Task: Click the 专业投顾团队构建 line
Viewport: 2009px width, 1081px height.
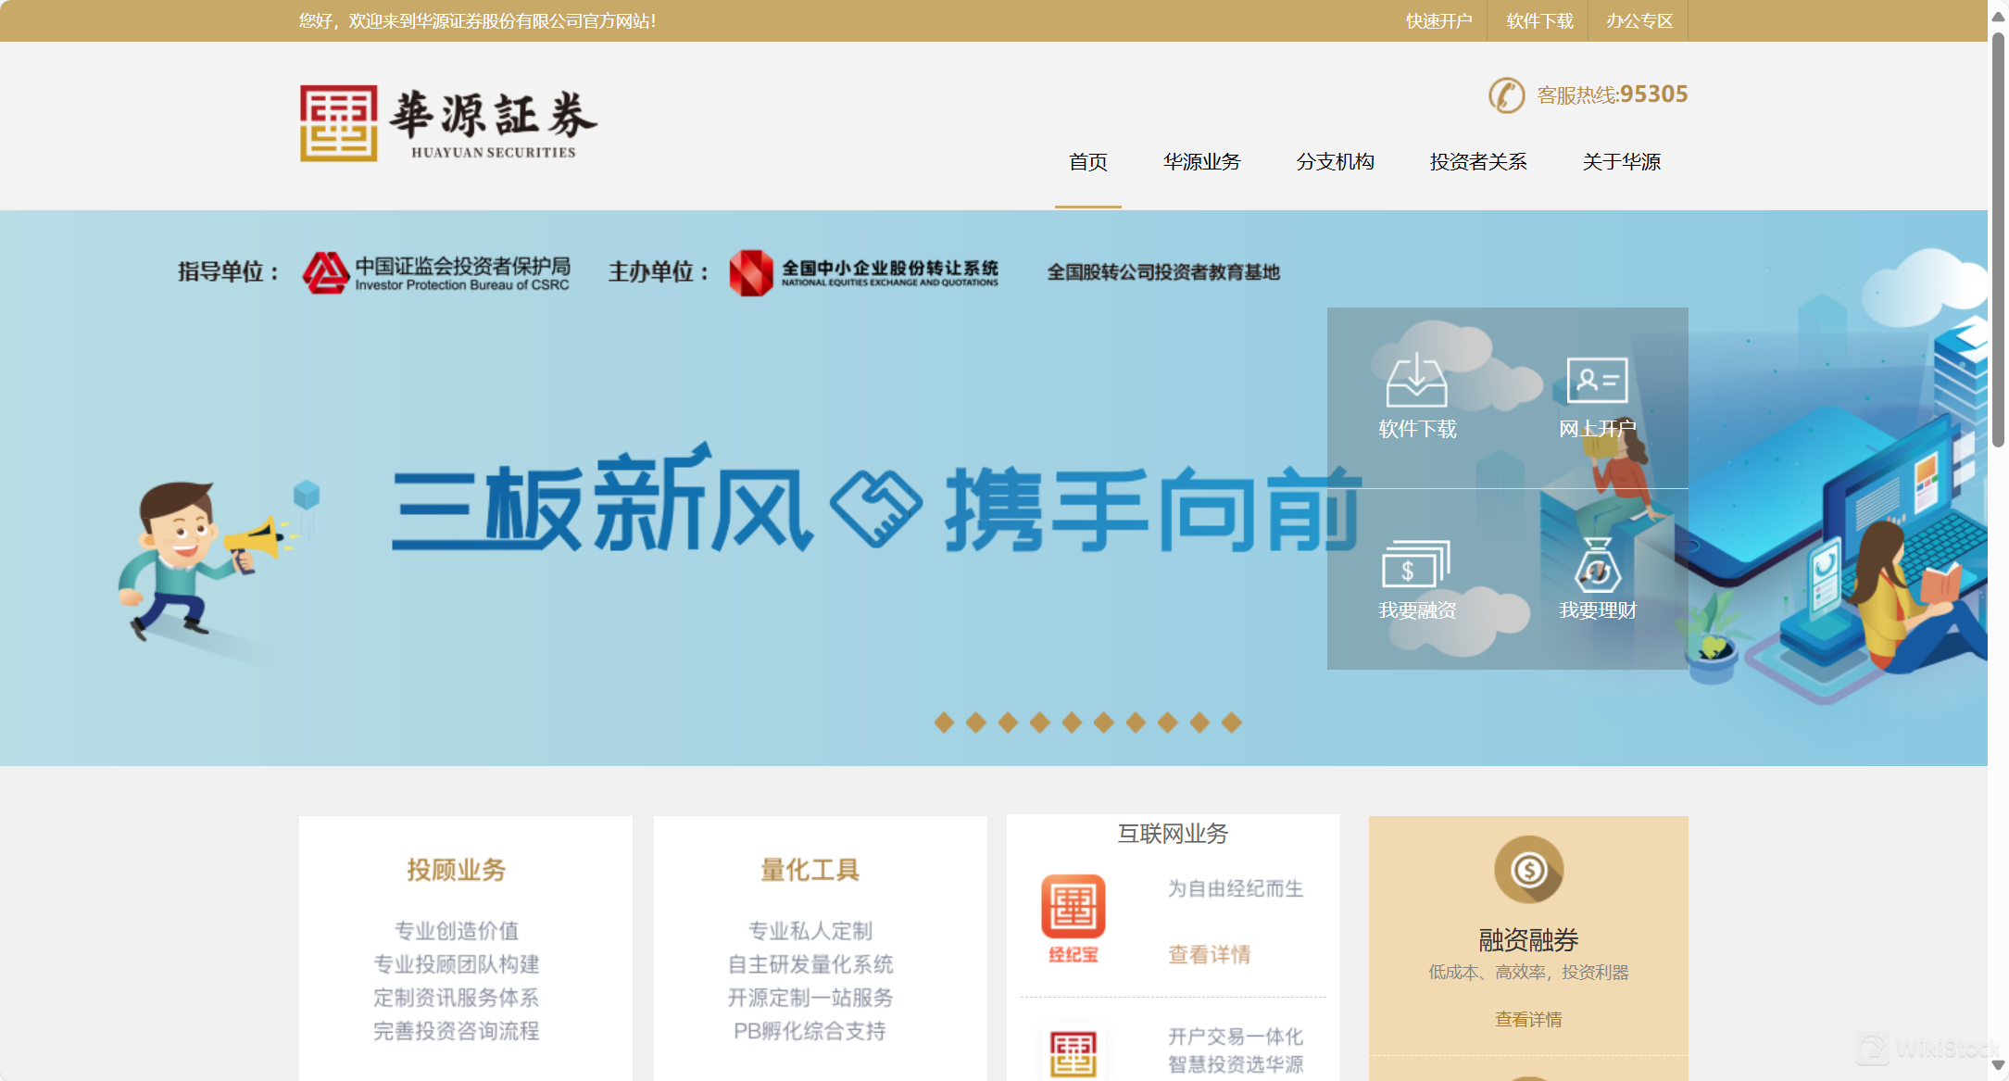Action: coord(456,964)
